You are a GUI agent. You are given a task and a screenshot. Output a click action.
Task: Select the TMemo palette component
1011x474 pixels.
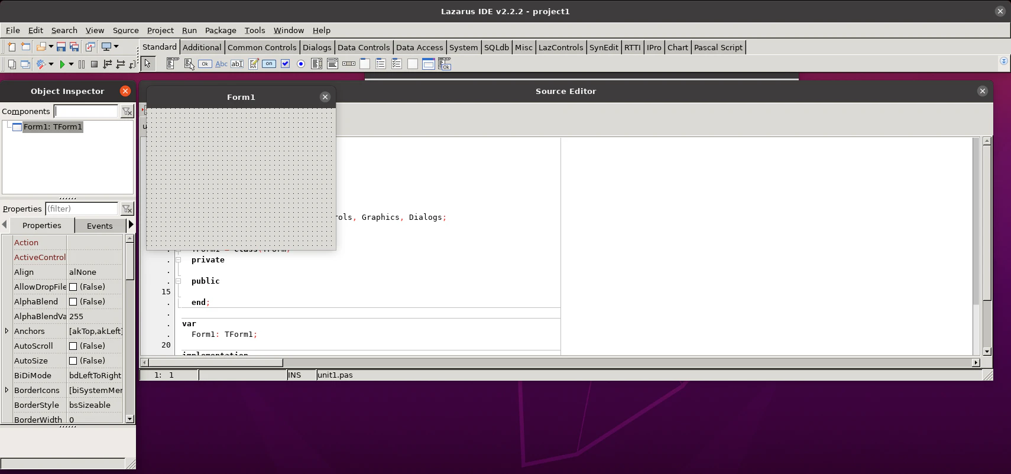click(x=253, y=64)
